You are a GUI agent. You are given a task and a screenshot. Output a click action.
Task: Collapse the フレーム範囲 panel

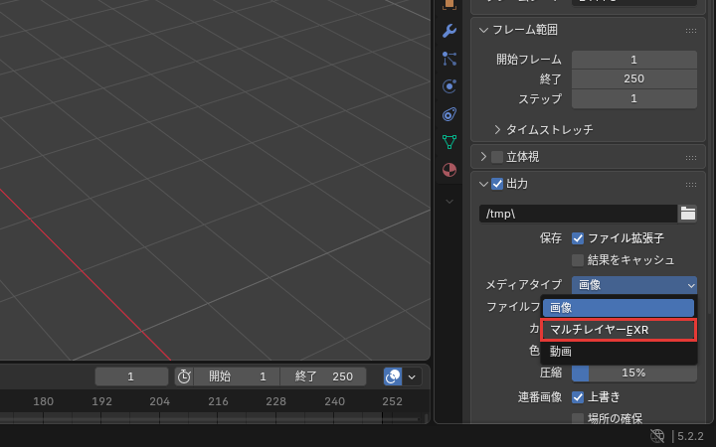[483, 30]
